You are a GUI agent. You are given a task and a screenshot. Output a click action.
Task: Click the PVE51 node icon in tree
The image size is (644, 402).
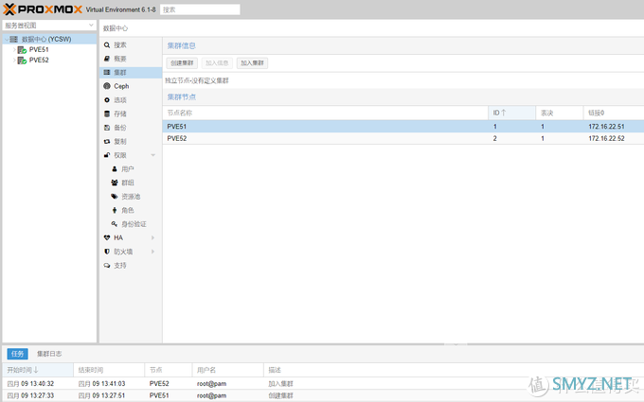click(x=22, y=49)
